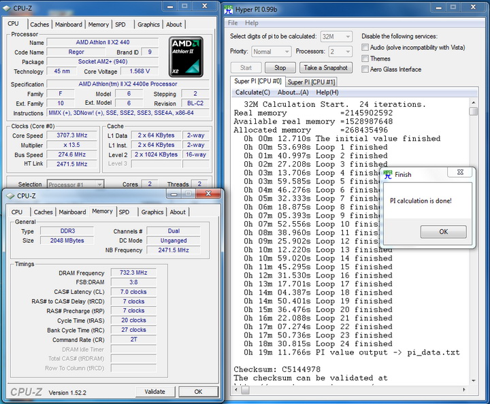Switch to Mainboard tab in front CPU-Z window
490x404 pixels.
click(x=72, y=212)
